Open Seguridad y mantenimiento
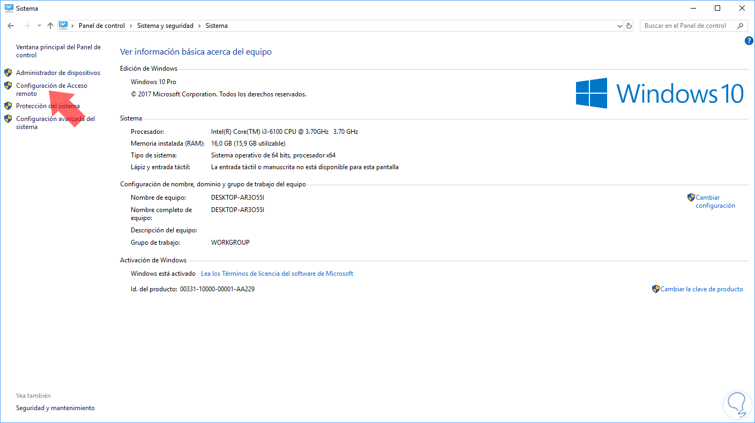This screenshot has height=423, width=755. (x=55, y=408)
